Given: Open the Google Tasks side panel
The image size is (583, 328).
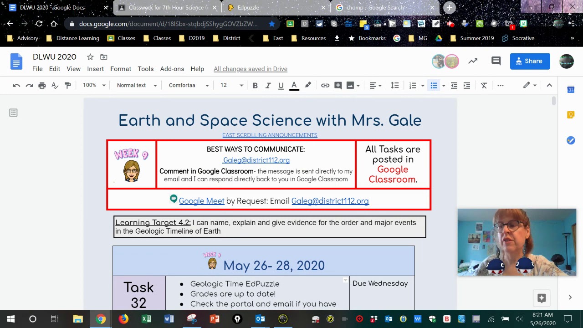Looking at the screenshot, I should tap(571, 140).
